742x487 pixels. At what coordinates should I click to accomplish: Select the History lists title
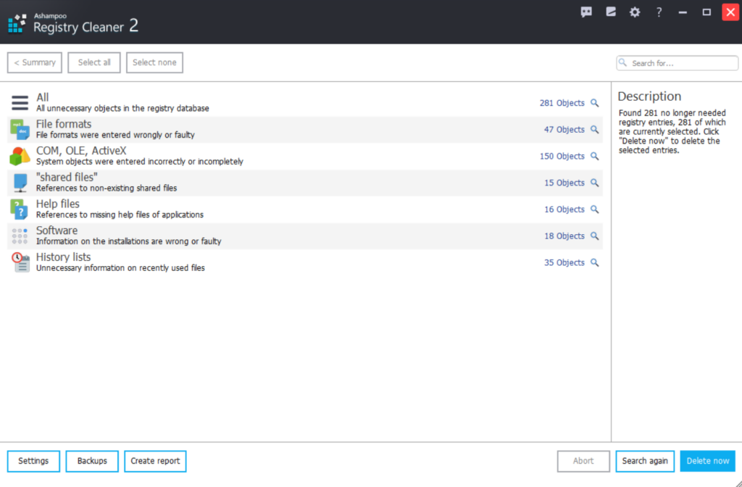point(64,257)
